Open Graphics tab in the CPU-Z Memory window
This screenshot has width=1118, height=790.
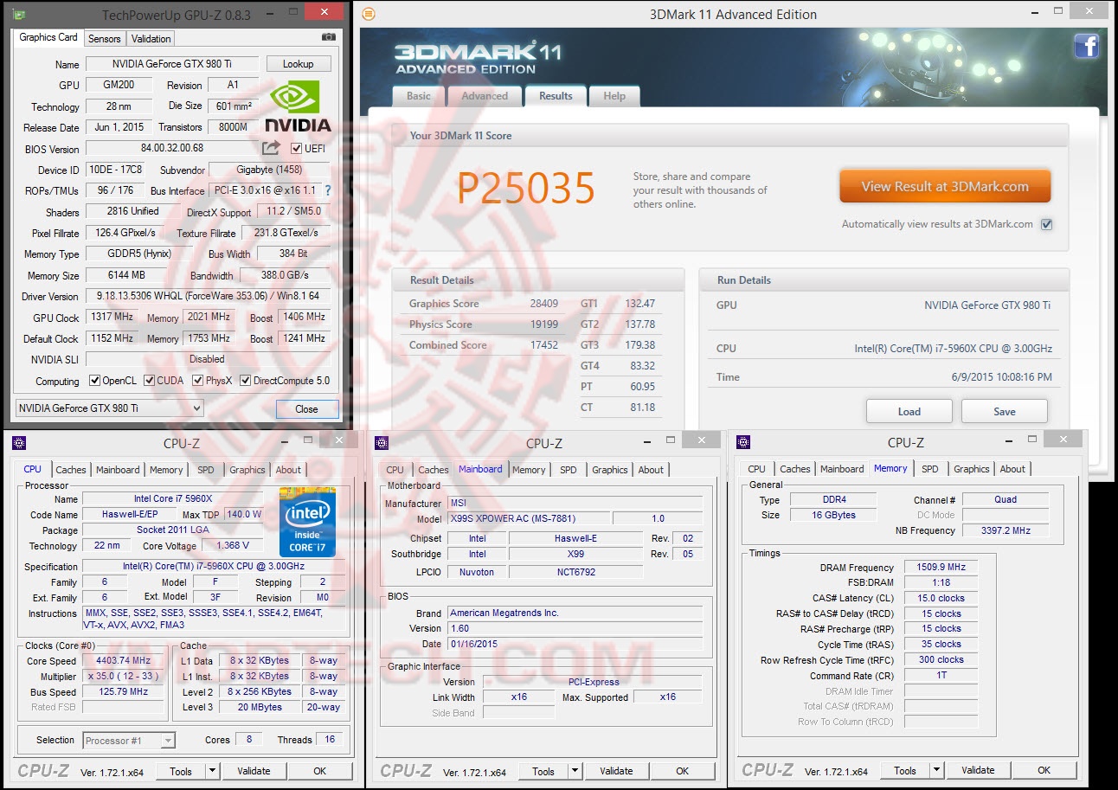pos(971,469)
